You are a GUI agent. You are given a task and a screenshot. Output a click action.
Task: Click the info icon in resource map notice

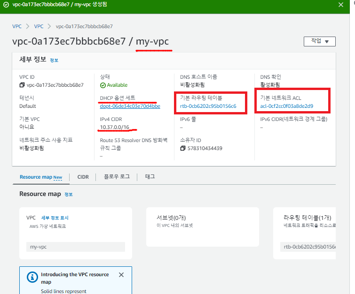click(x=32, y=277)
